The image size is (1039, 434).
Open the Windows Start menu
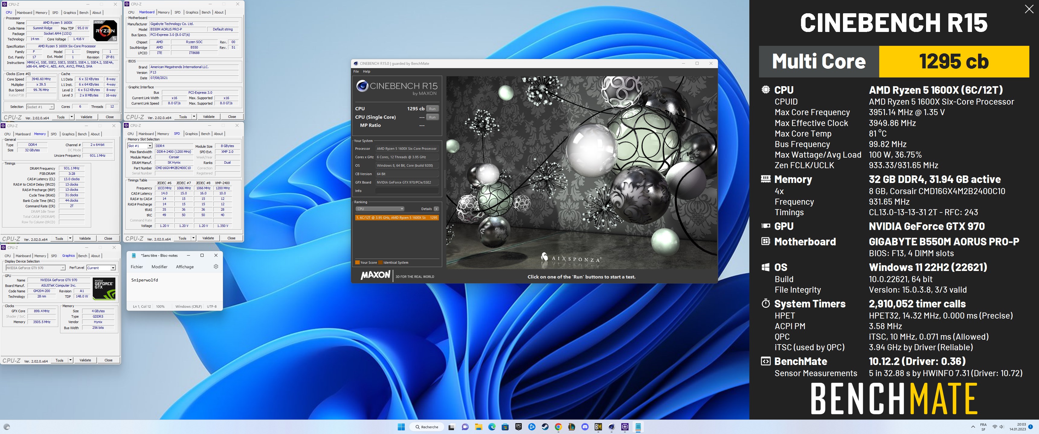pos(401,427)
